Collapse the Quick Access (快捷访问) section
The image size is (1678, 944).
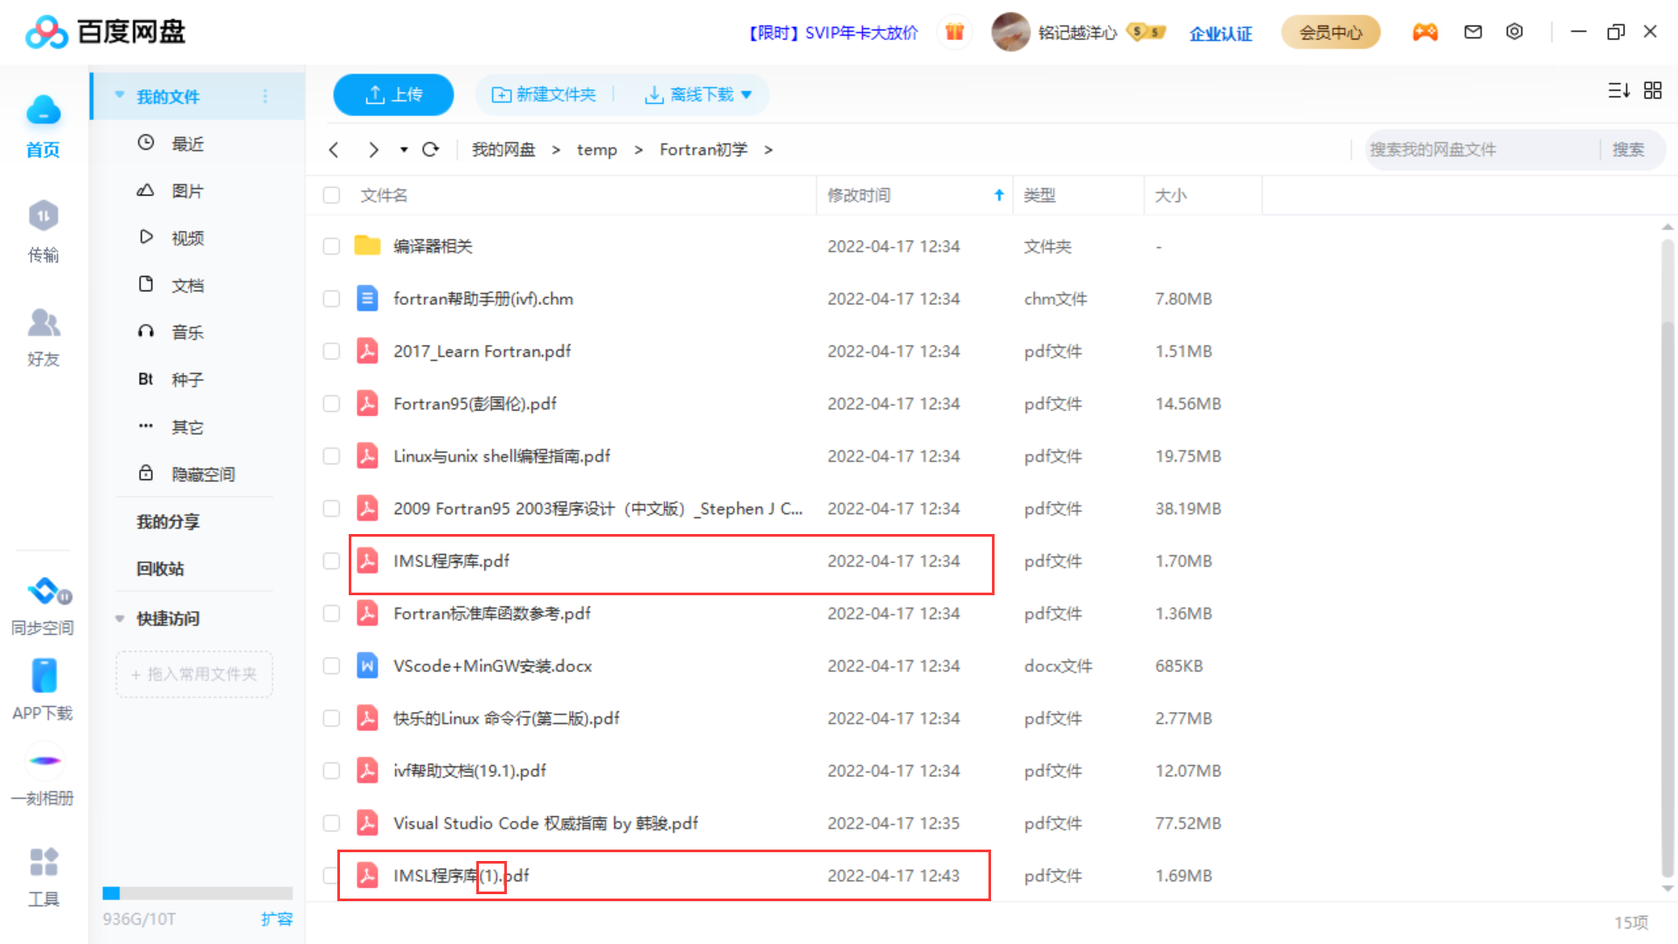pyautogui.click(x=120, y=618)
